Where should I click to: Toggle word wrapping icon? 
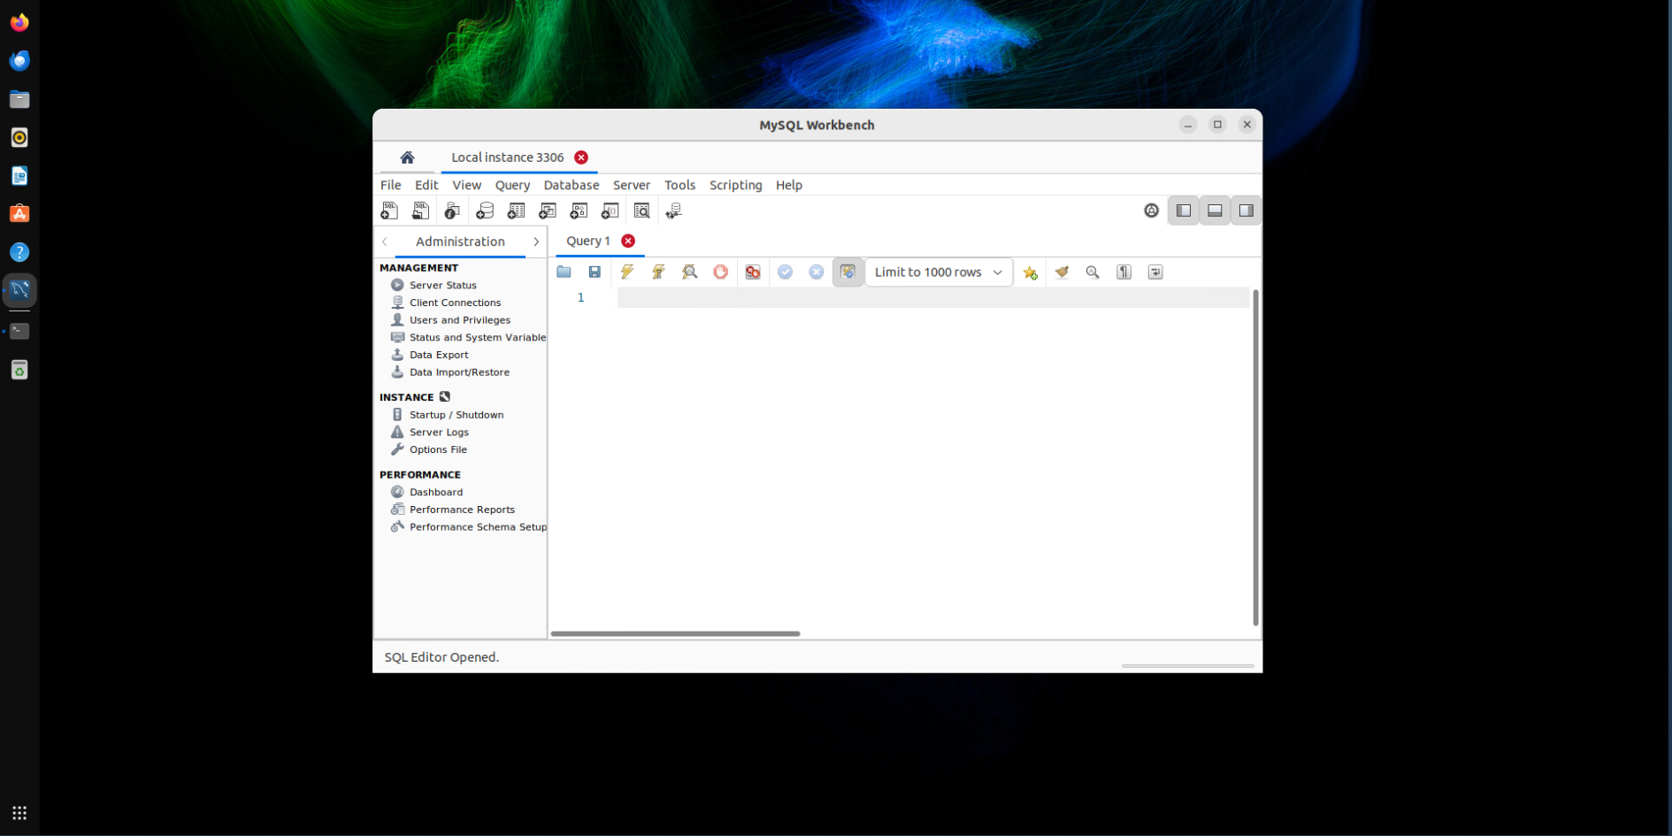coord(1155,272)
